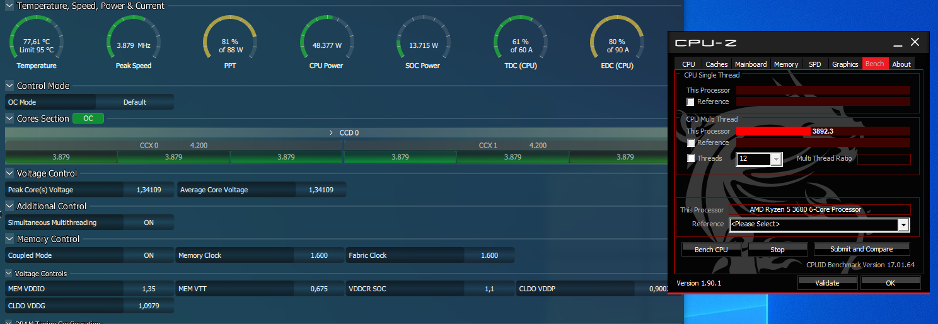Click the Peak Speed gauge
Viewport: 938px width, 324px height.
[134, 42]
